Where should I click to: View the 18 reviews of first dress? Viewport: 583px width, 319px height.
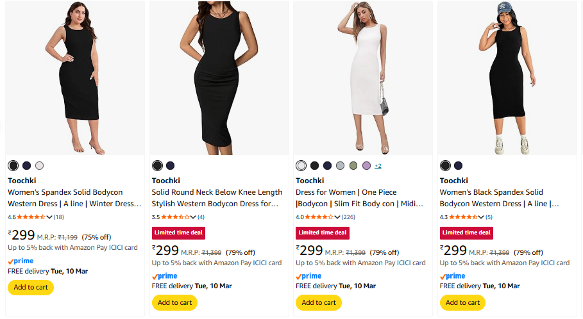(59, 217)
